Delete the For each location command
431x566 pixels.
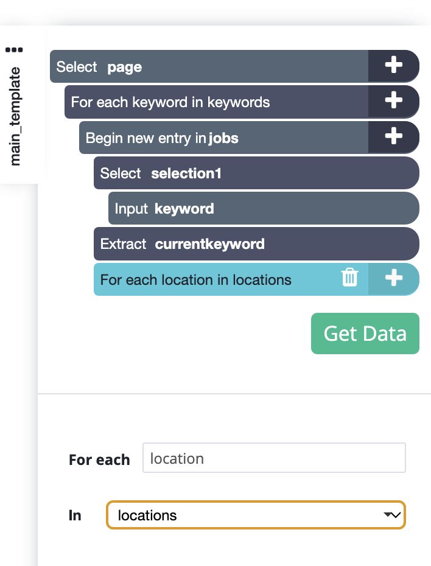[349, 278]
